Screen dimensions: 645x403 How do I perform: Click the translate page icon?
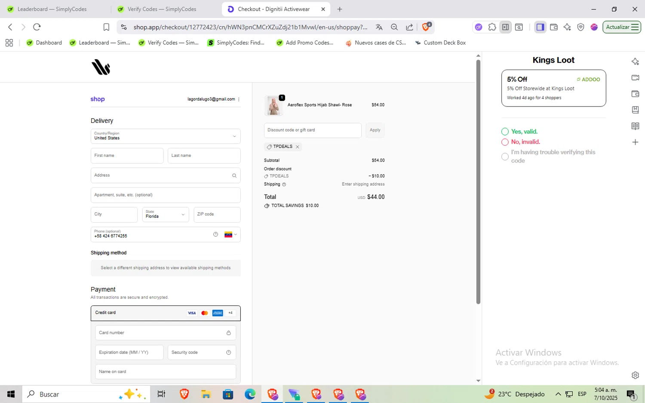pyautogui.click(x=379, y=27)
